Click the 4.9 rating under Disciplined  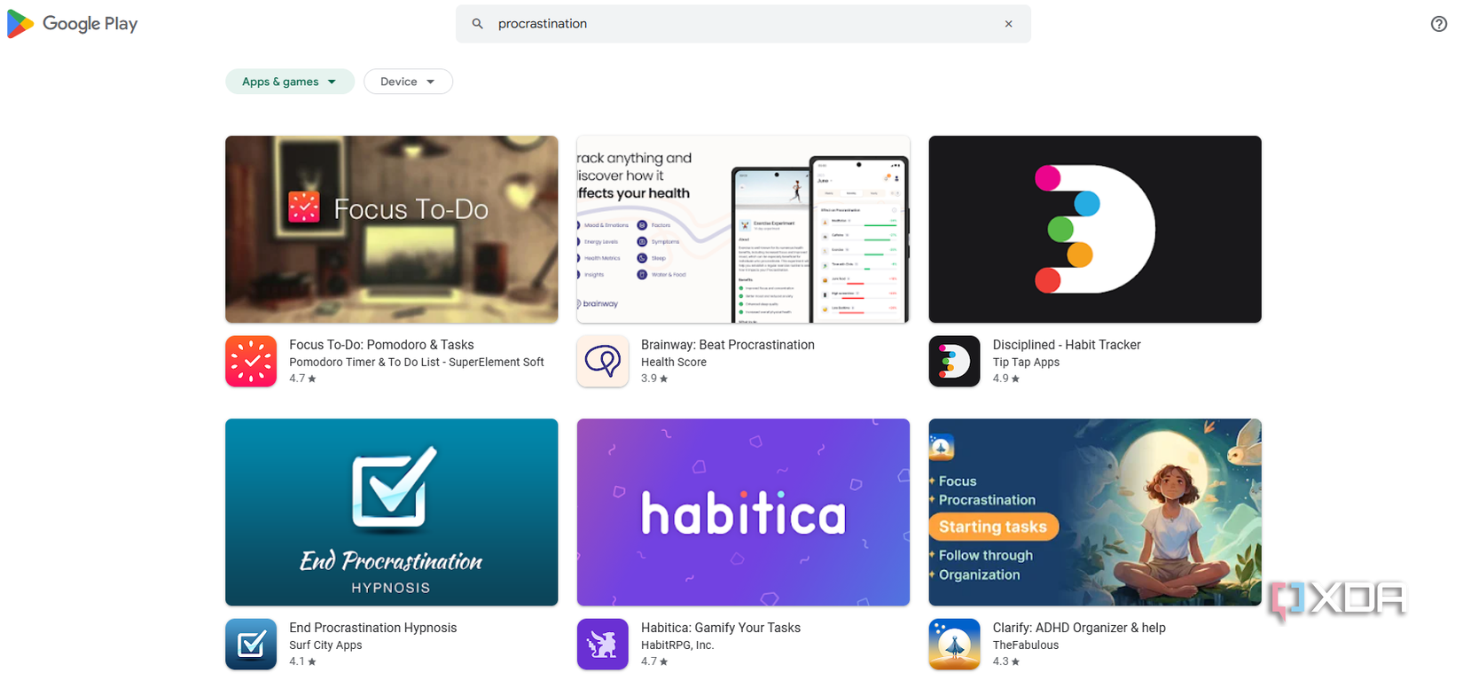coord(1006,379)
